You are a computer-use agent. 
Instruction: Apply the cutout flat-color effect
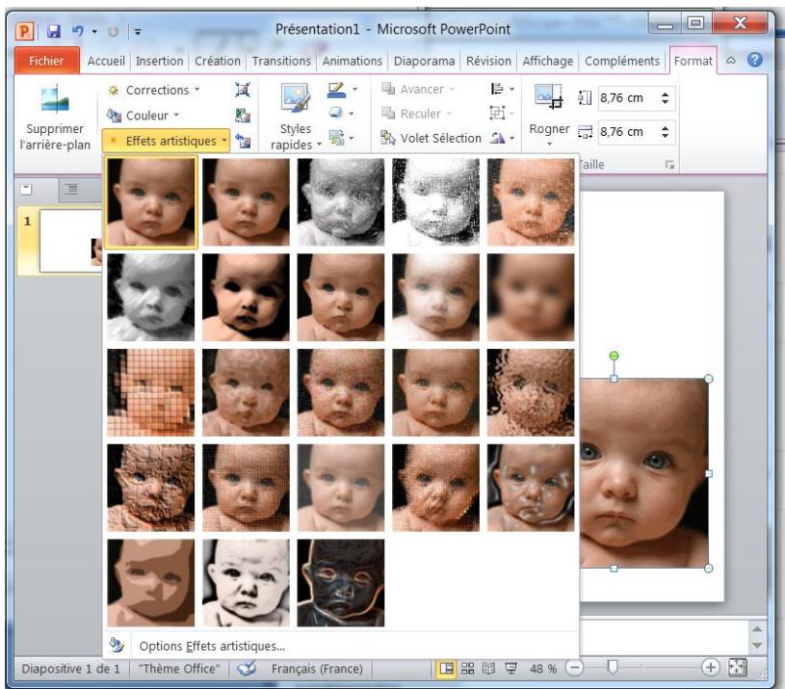150,583
